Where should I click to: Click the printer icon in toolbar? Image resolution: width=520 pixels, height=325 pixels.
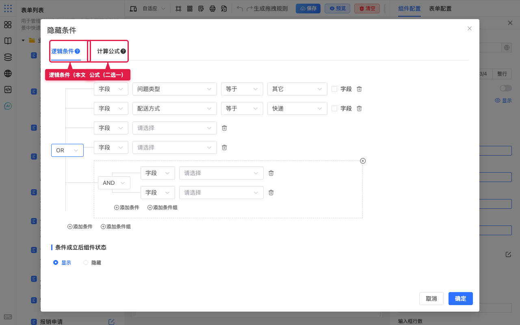(212, 9)
